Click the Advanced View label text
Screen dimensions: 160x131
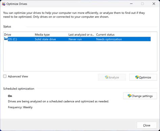click(18, 76)
